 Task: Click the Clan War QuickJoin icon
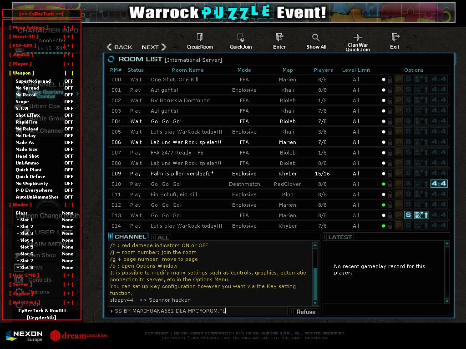[358, 37]
